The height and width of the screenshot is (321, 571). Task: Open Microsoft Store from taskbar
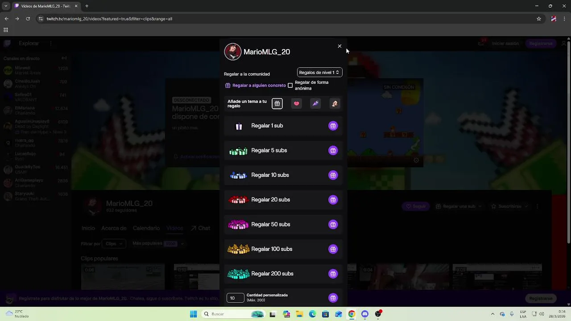(325, 314)
